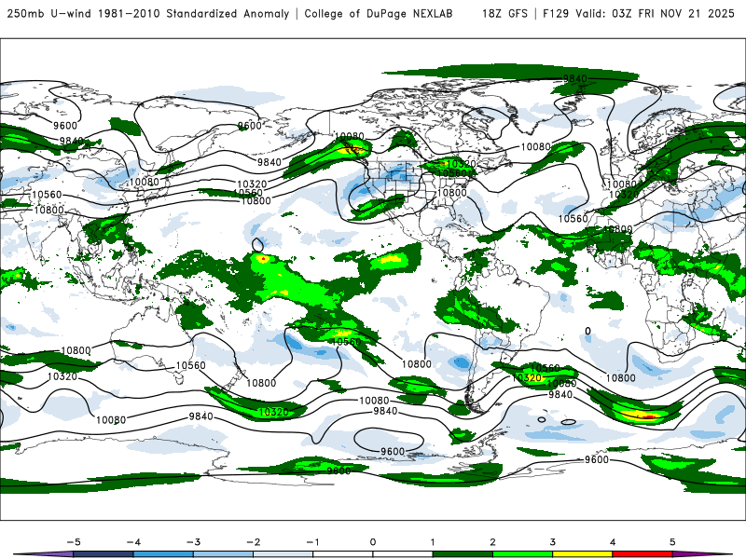Click the yellow anomaly core near Alaska's panhandle
746x559 pixels.
click(351, 151)
